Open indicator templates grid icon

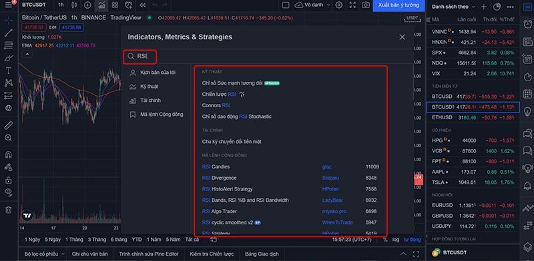115,5
